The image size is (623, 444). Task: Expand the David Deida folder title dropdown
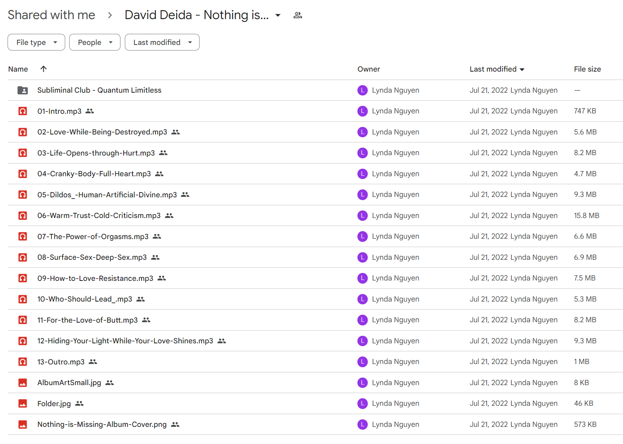(278, 15)
